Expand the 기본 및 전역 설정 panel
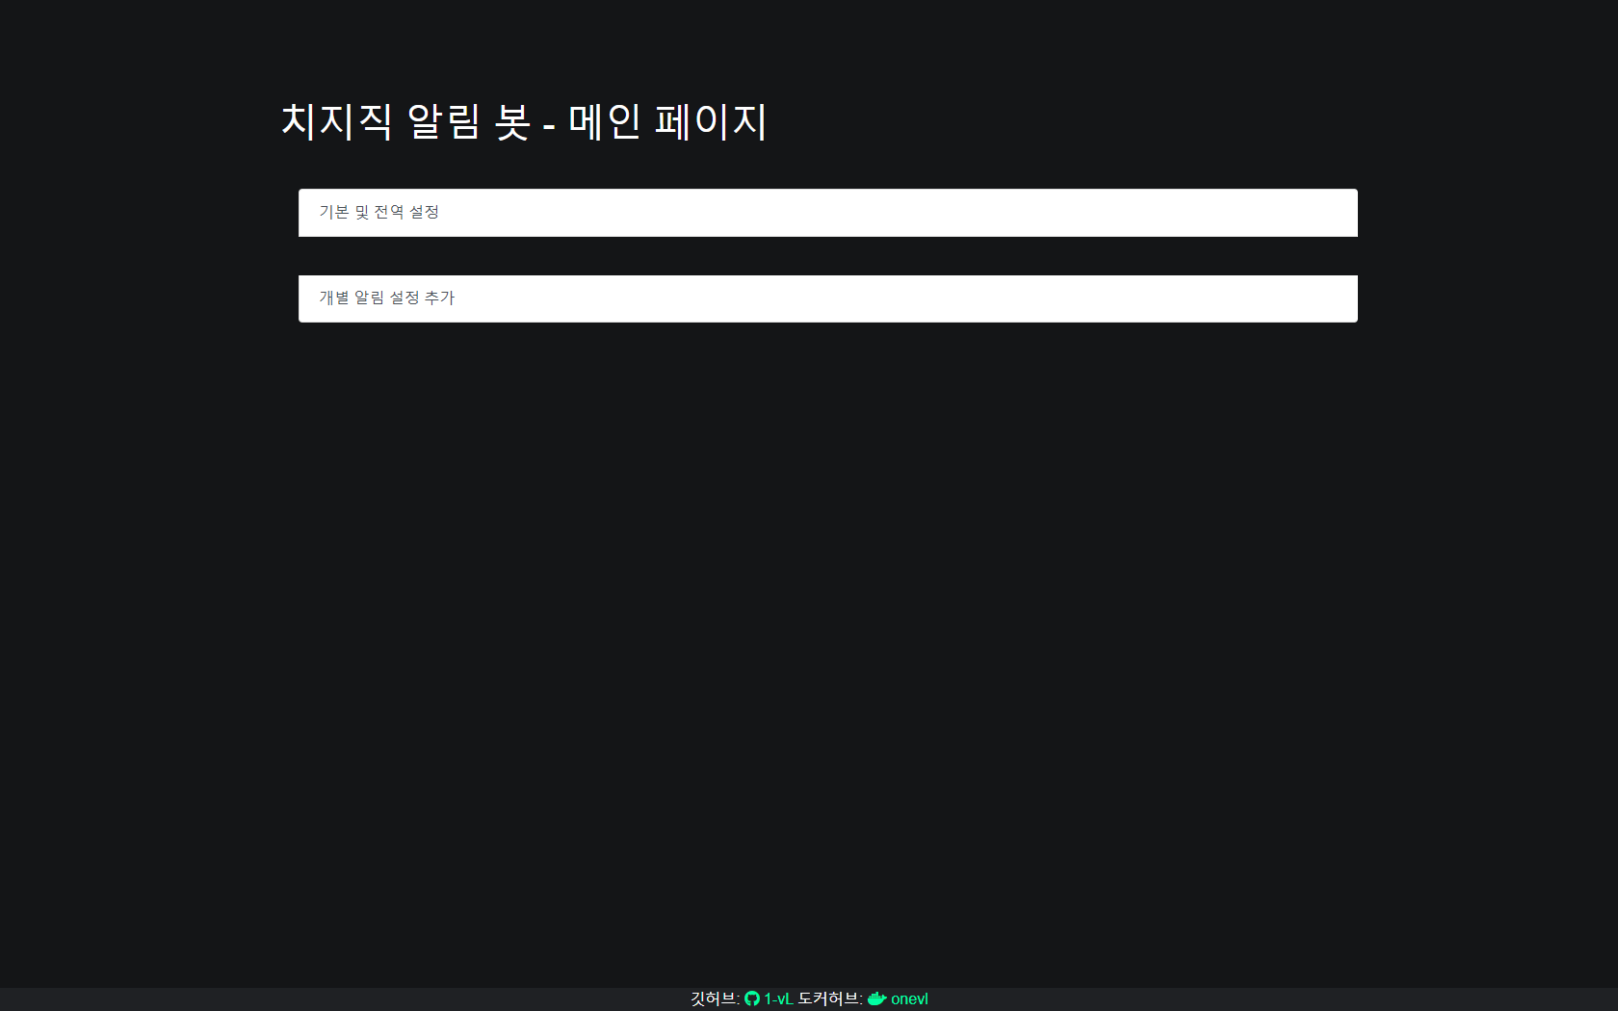 (828, 213)
